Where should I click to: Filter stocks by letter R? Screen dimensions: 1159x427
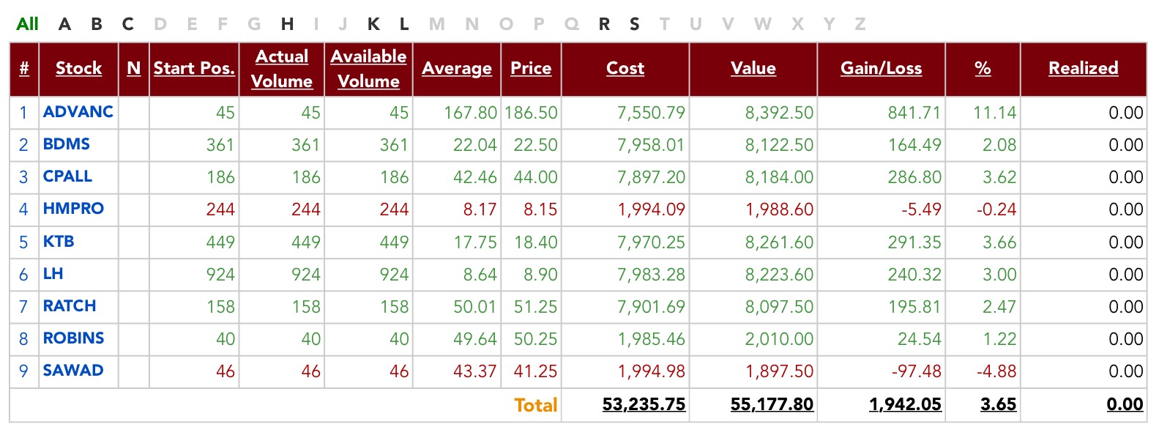pos(604,24)
